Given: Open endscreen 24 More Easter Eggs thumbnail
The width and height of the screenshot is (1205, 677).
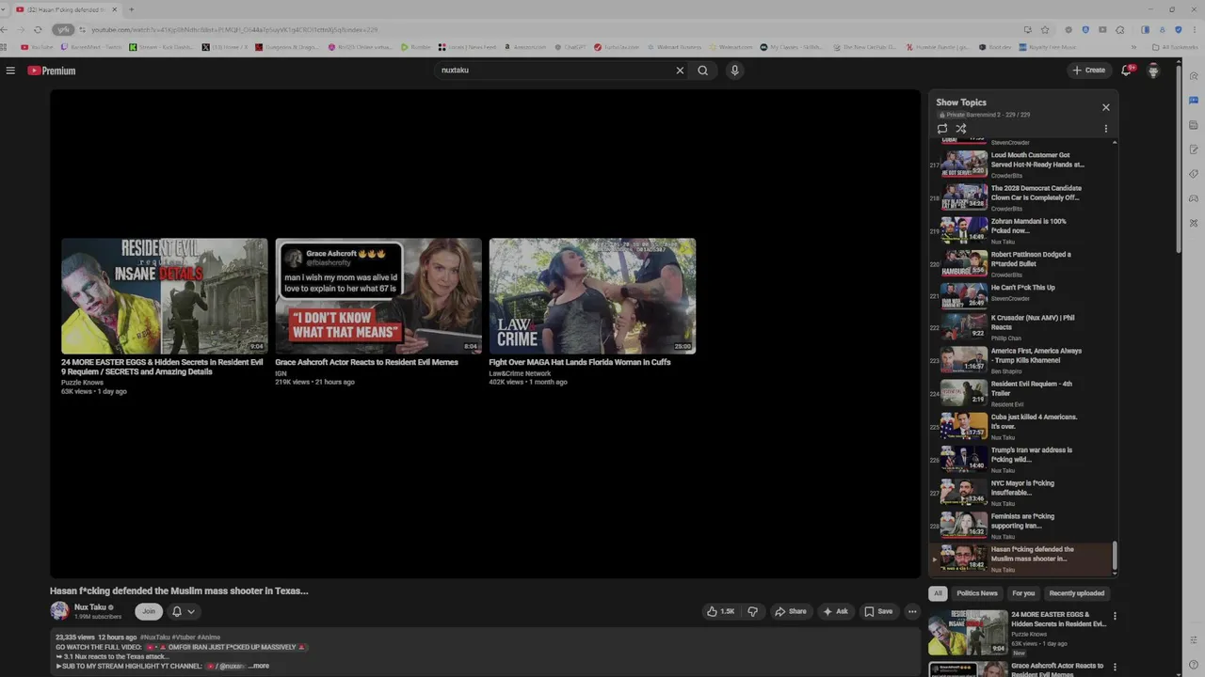Looking at the screenshot, I should 165,296.
